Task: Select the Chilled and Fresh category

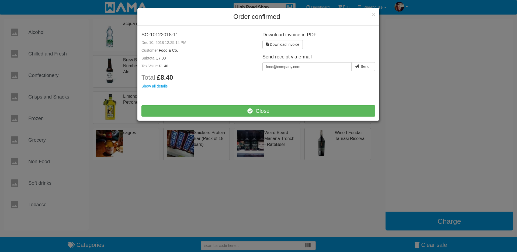Action: pyautogui.click(x=47, y=54)
